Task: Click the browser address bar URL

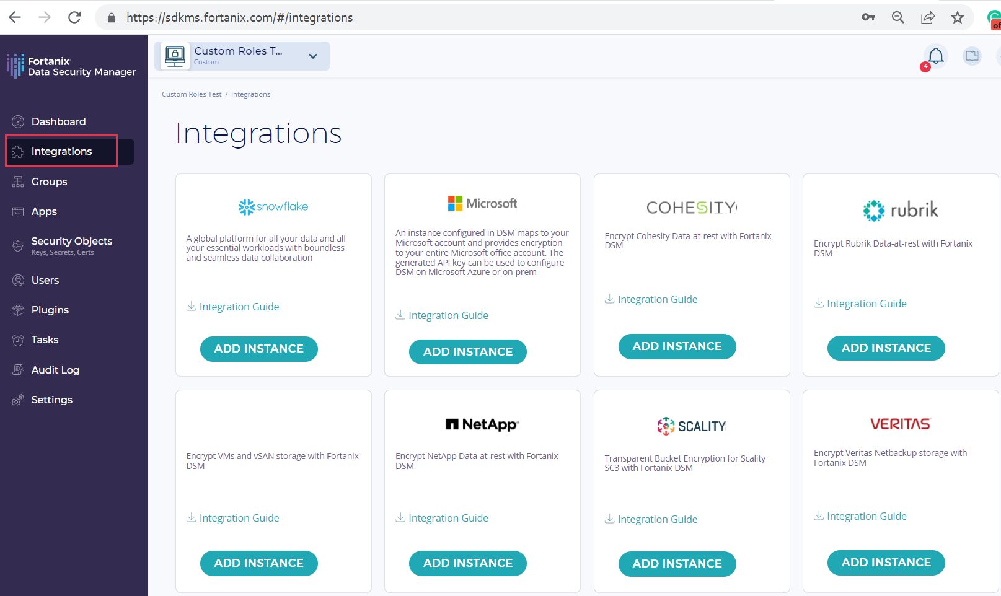Action: click(239, 17)
